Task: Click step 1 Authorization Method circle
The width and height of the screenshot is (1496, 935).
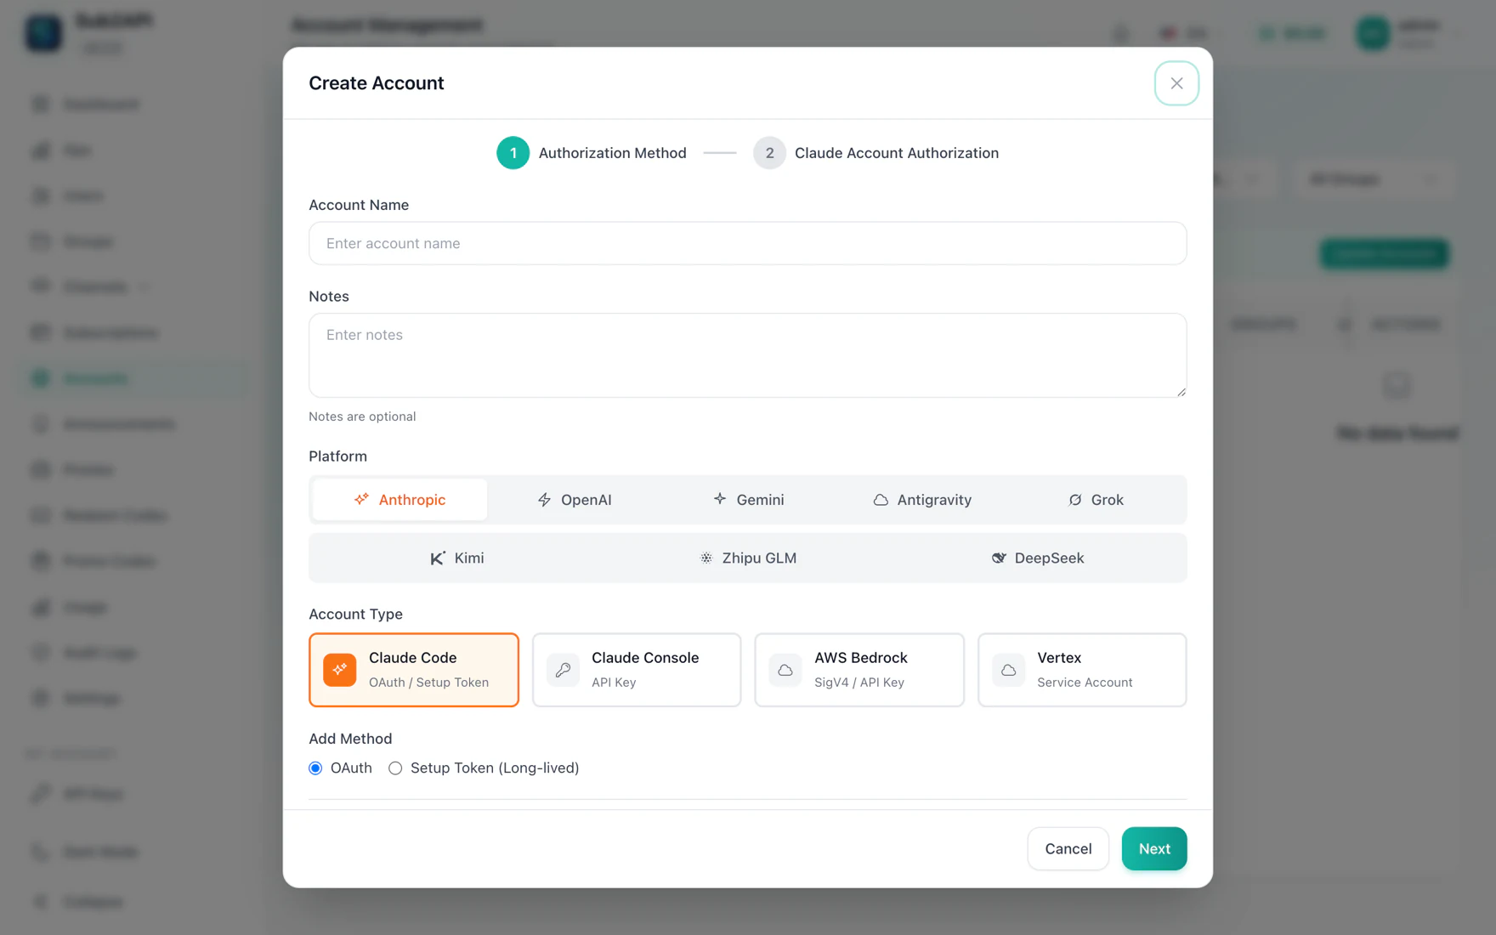Action: (x=513, y=153)
